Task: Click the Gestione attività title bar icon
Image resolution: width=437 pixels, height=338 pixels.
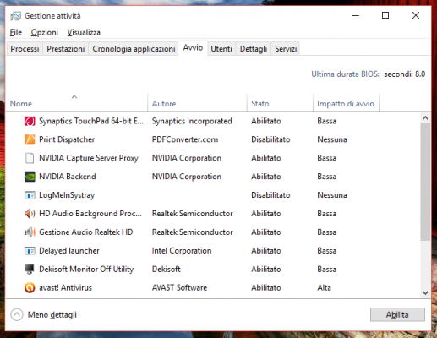Action: click(x=15, y=16)
